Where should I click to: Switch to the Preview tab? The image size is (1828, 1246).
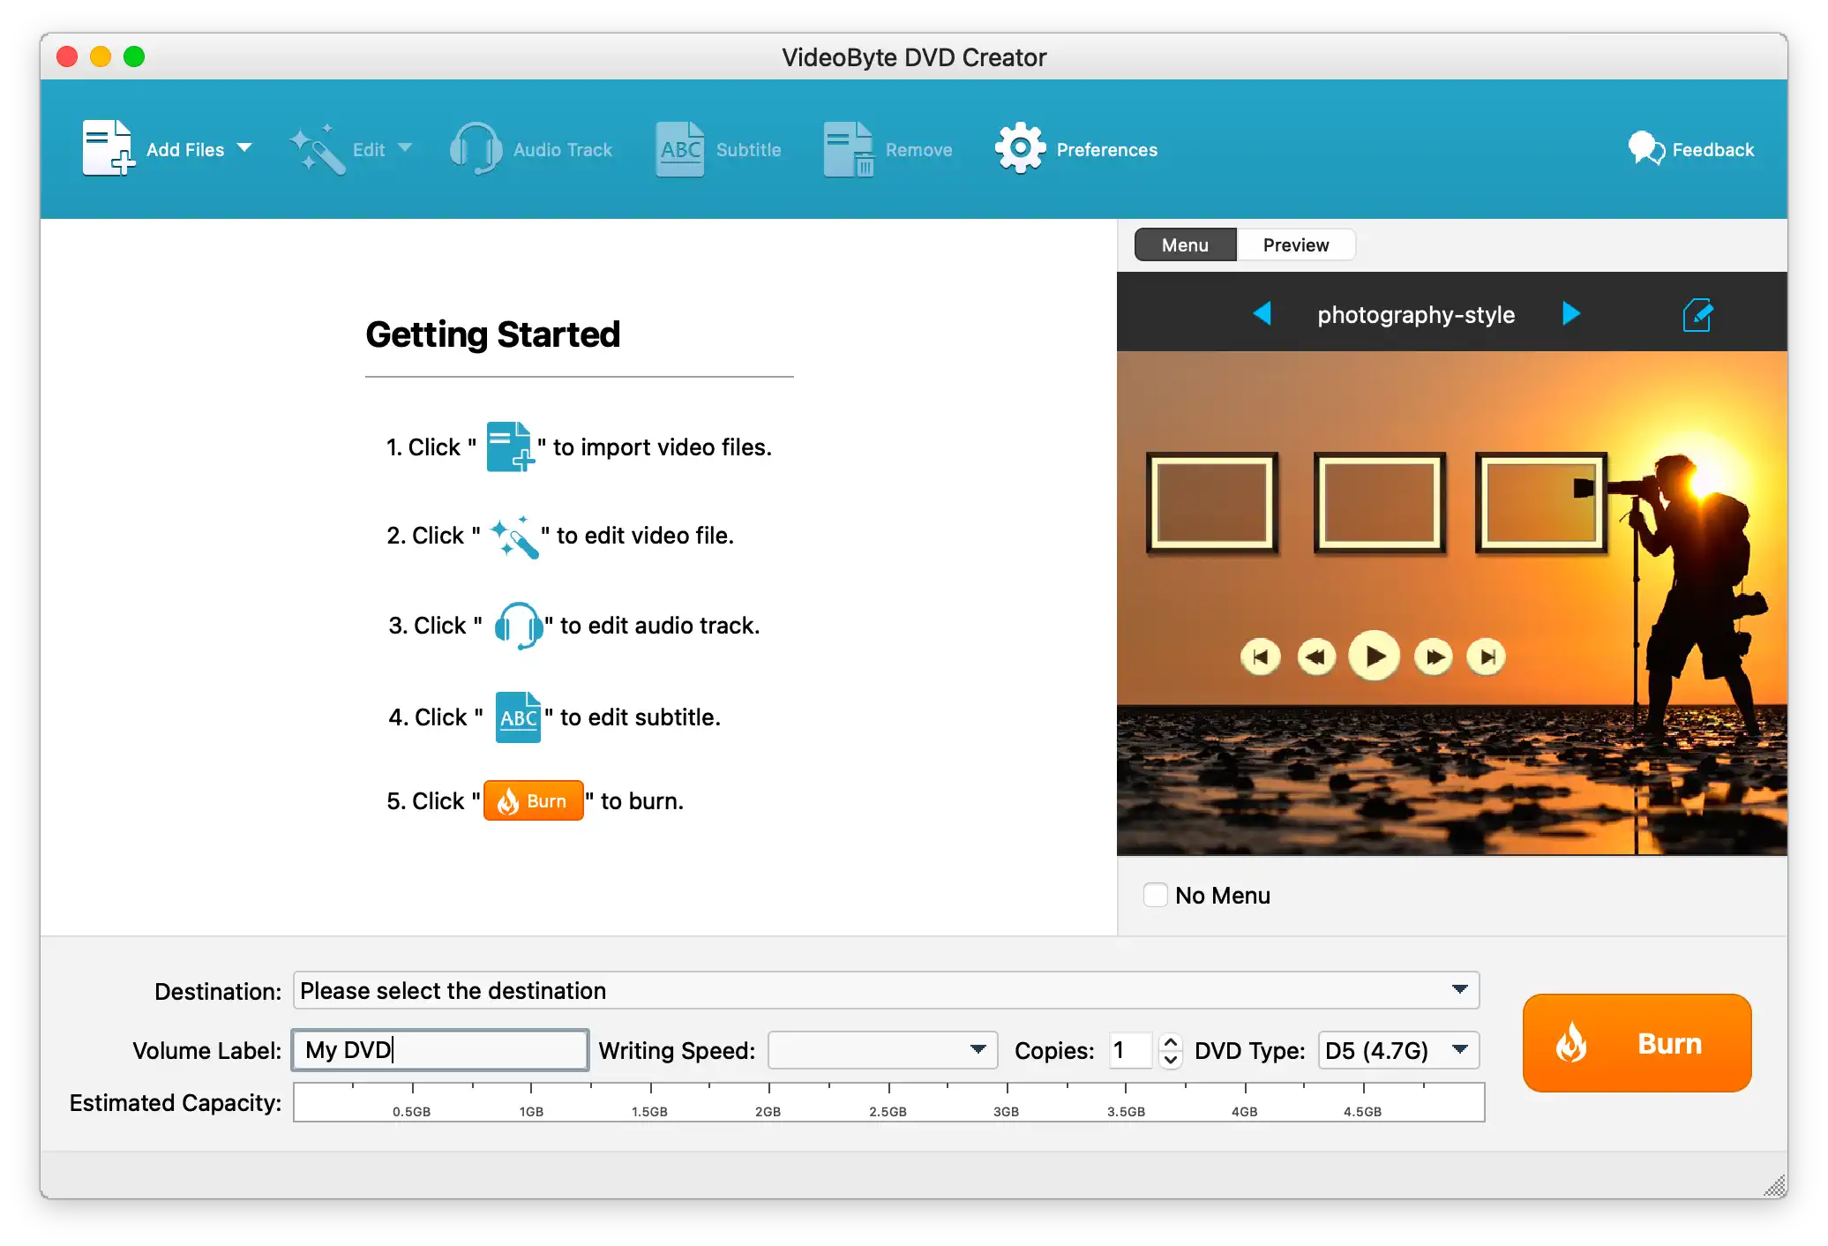1295,244
